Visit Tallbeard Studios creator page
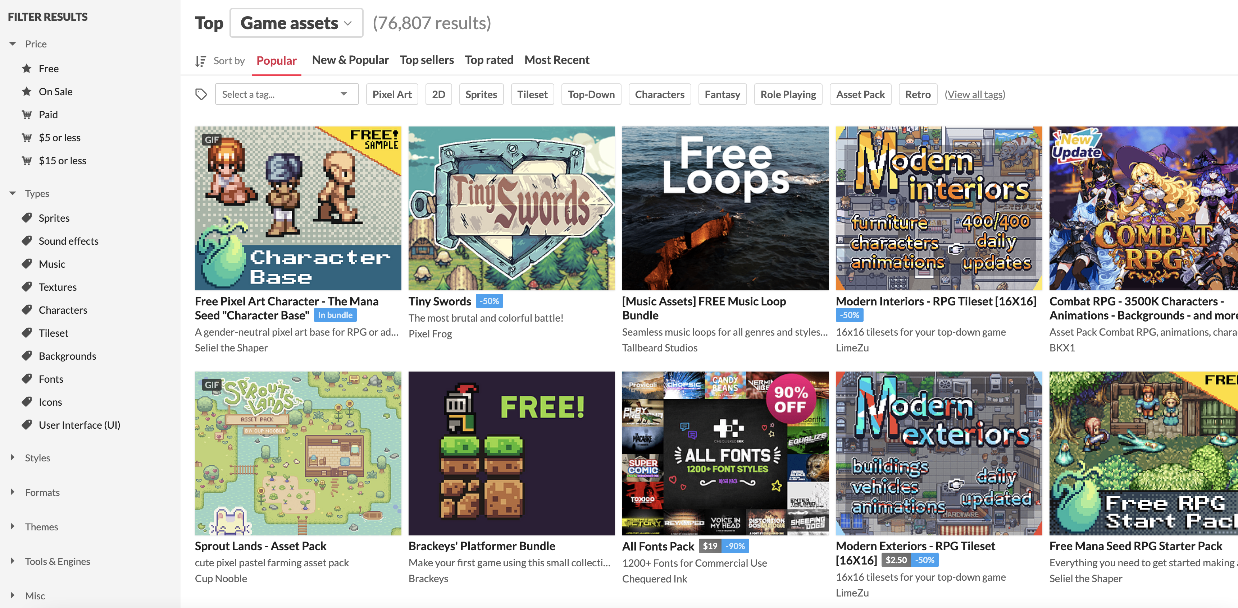The width and height of the screenshot is (1238, 608). point(660,348)
